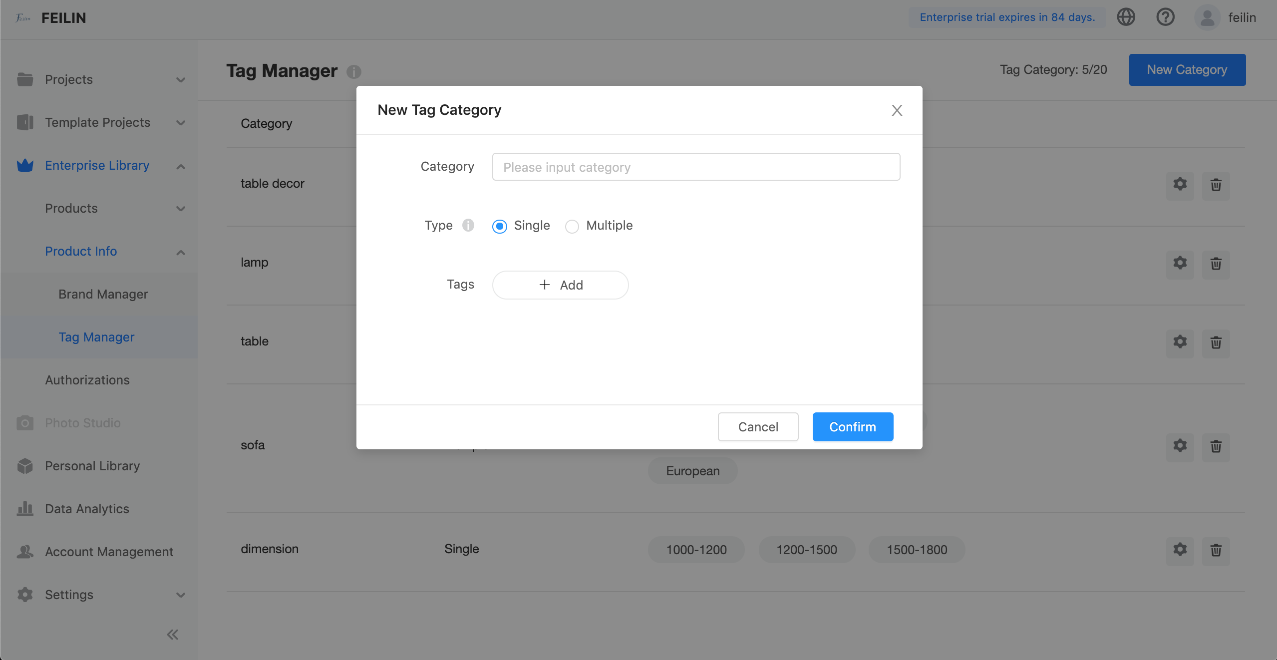Screen dimensions: 1277x660
Task: Select the Single type radio button
Action: pos(500,226)
